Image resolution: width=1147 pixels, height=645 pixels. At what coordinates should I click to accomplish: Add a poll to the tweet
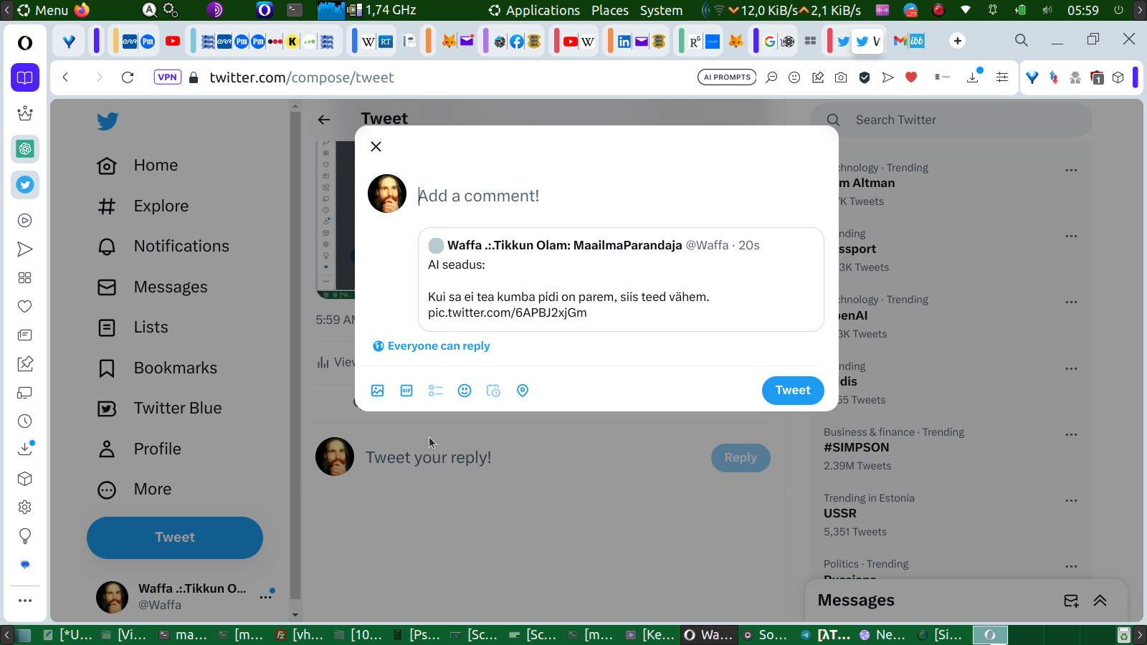[435, 391]
